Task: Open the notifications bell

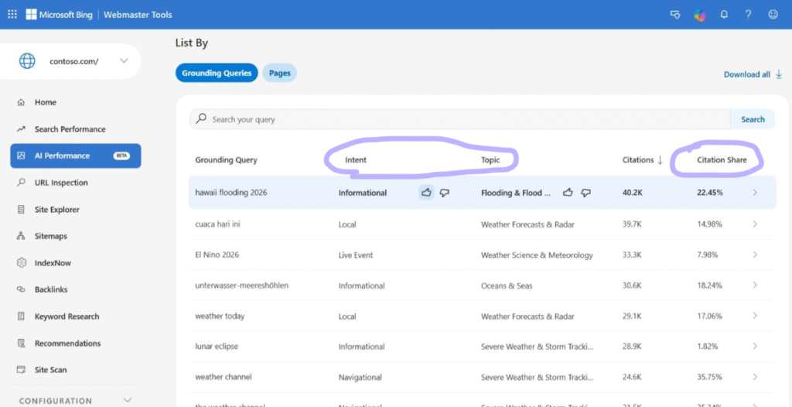Action: [724, 15]
